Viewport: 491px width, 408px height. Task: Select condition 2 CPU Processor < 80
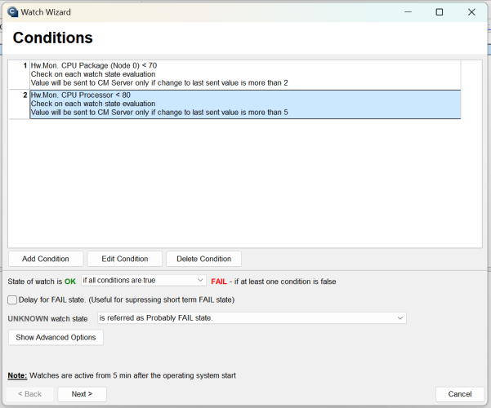[x=245, y=104]
